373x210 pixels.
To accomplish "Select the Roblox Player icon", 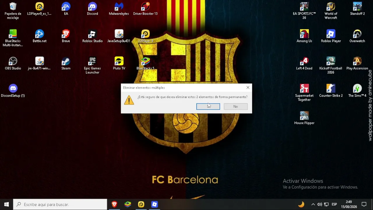I will [331, 36].
